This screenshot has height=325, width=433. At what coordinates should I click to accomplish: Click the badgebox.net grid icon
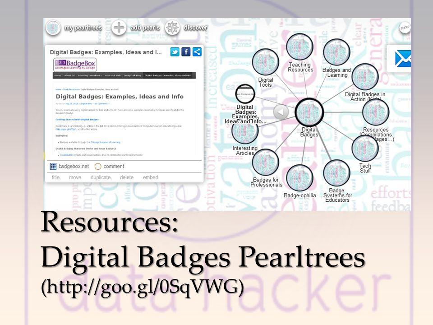53,166
